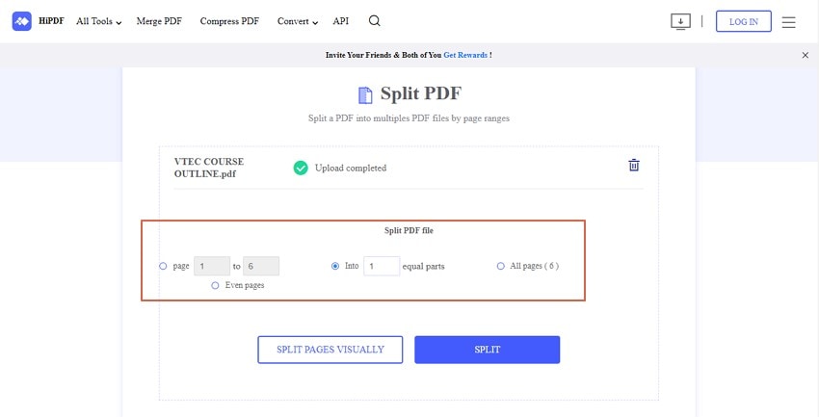Click the desktop download icon
Screen dimensions: 819x417
point(680,21)
